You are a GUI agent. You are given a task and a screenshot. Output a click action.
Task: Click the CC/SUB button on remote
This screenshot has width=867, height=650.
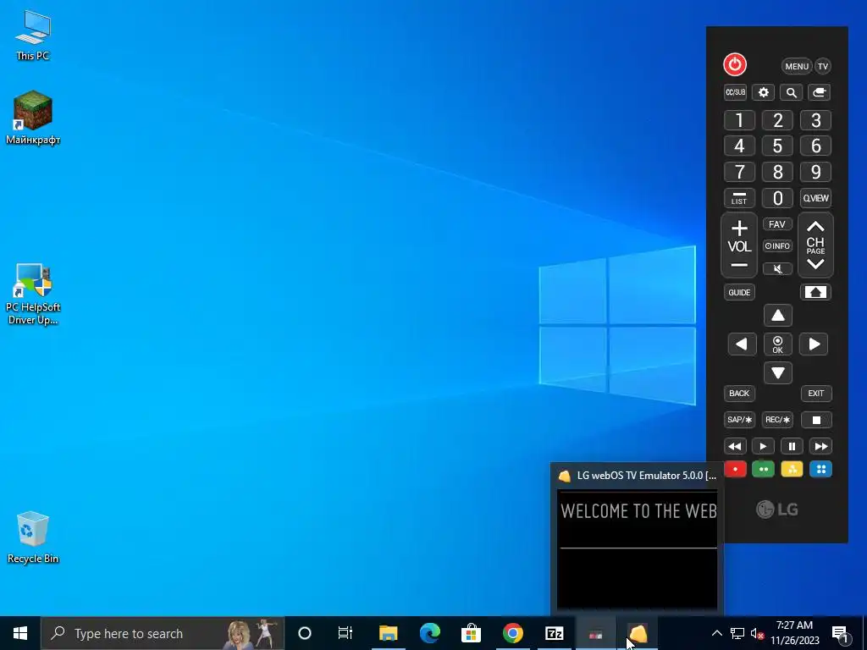[x=736, y=92]
